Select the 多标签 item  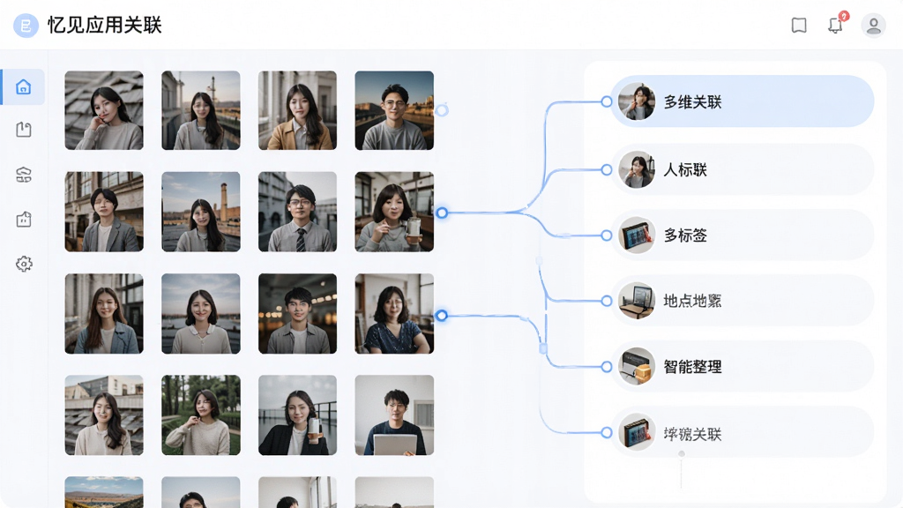pyautogui.click(x=742, y=235)
